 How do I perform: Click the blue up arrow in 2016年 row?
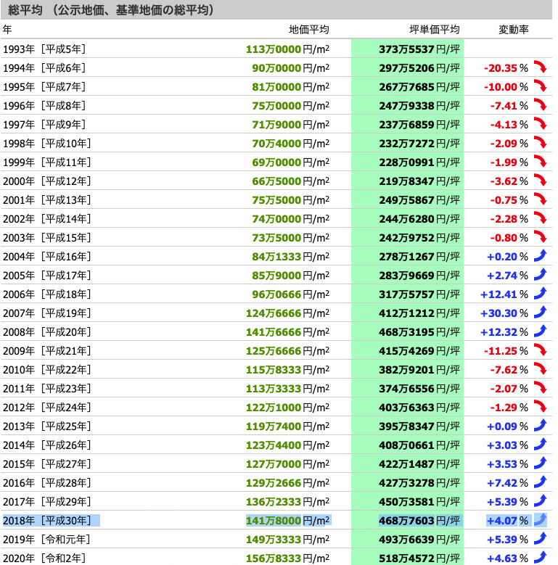(x=540, y=482)
